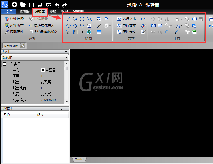Open the trim scissors dropdown arrow
Screen dimensions: 213x164
coord(181,26)
